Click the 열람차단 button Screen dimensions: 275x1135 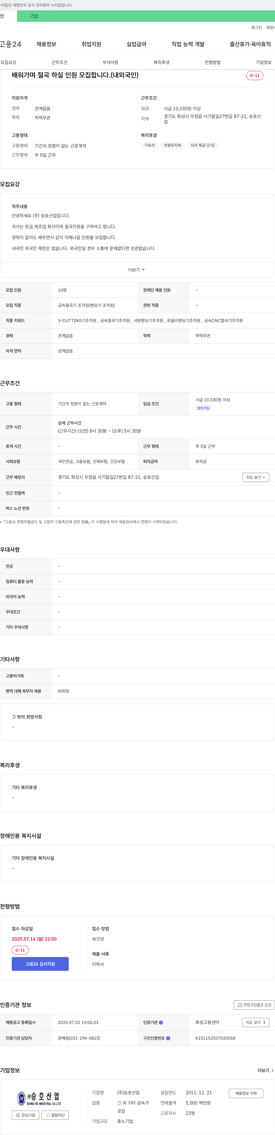click(x=55, y=1115)
